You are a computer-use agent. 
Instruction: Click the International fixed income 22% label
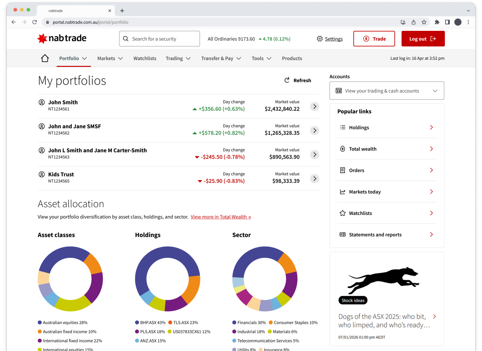point(73,340)
